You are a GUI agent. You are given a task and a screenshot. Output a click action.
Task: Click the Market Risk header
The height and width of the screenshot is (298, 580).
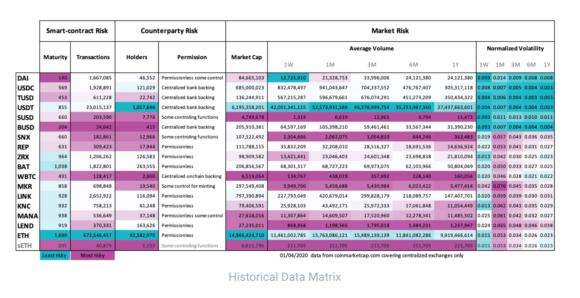click(390, 31)
